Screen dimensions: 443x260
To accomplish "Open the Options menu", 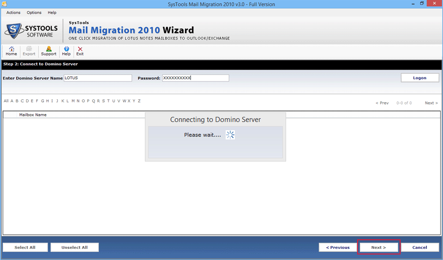I will pyautogui.click(x=34, y=12).
